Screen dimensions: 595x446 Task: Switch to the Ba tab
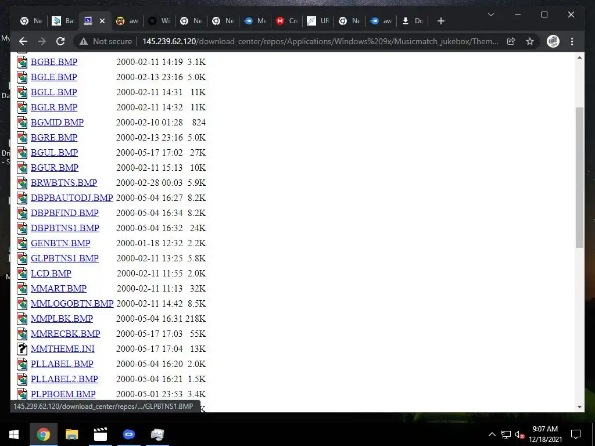coord(63,21)
